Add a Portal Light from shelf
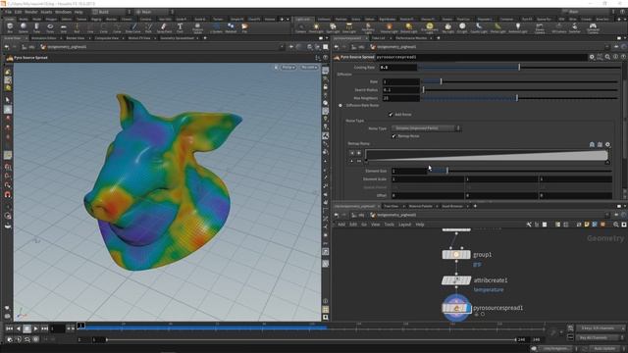The image size is (628, 353). (497, 28)
